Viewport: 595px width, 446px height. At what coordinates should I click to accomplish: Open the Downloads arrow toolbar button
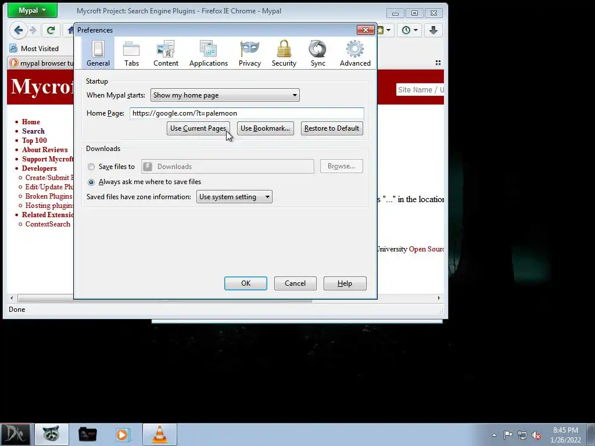click(433, 30)
